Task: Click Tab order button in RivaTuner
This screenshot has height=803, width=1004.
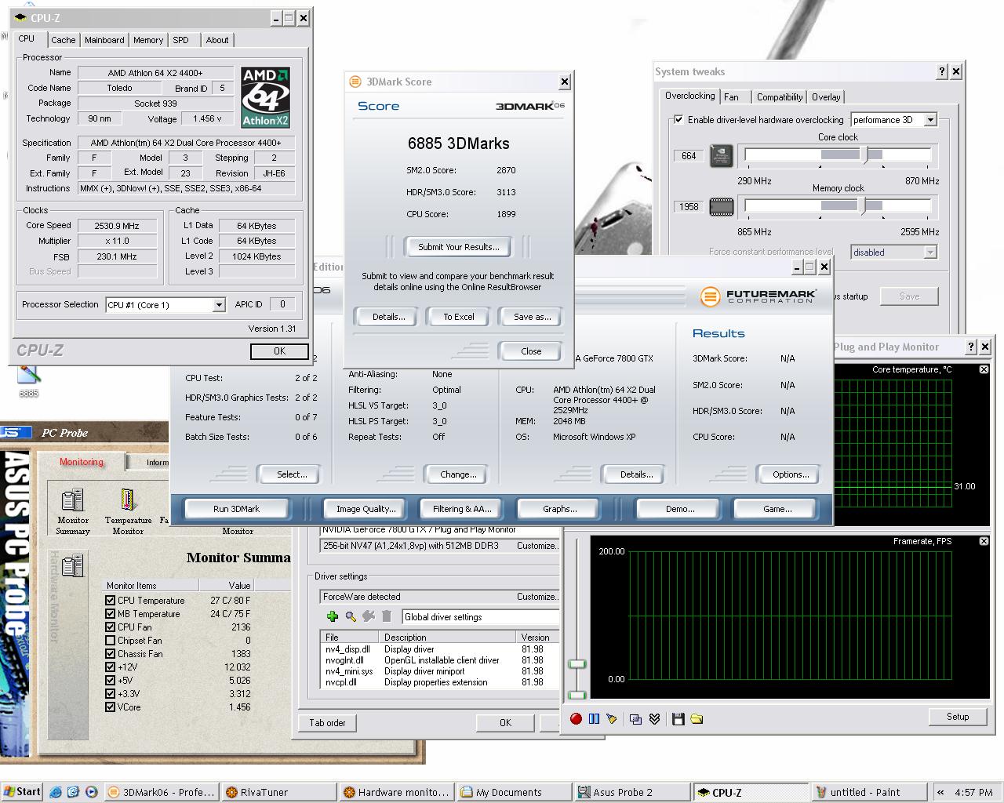Action: pos(327,723)
